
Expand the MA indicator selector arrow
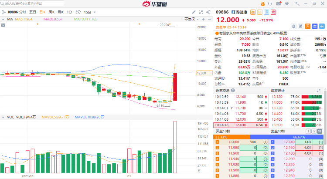coord(3,19)
